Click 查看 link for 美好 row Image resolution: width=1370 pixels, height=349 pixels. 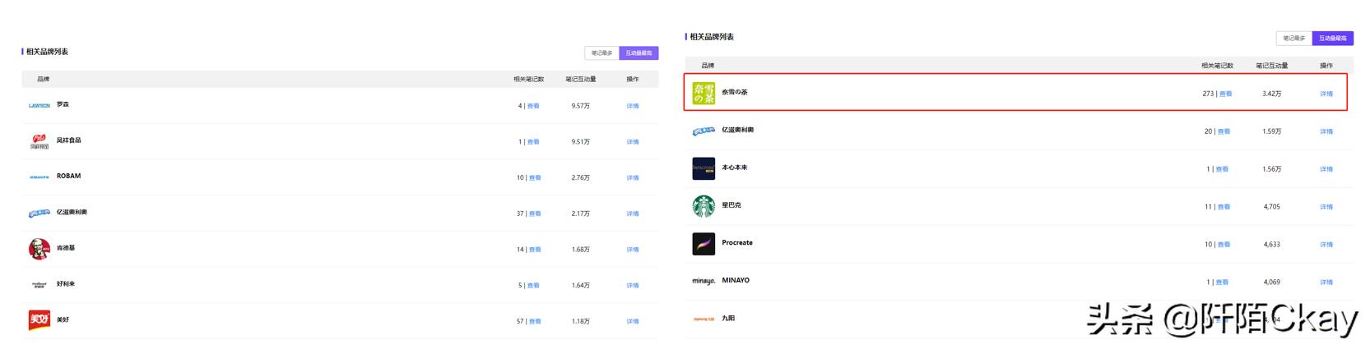tap(535, 321)
